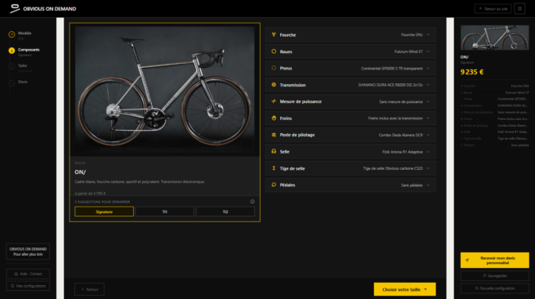The width and height of the screenshot is (535, 299).
Task: Expand Fizik Arione R1 Adaptive dropdown
Action: (x=350, y=152)
